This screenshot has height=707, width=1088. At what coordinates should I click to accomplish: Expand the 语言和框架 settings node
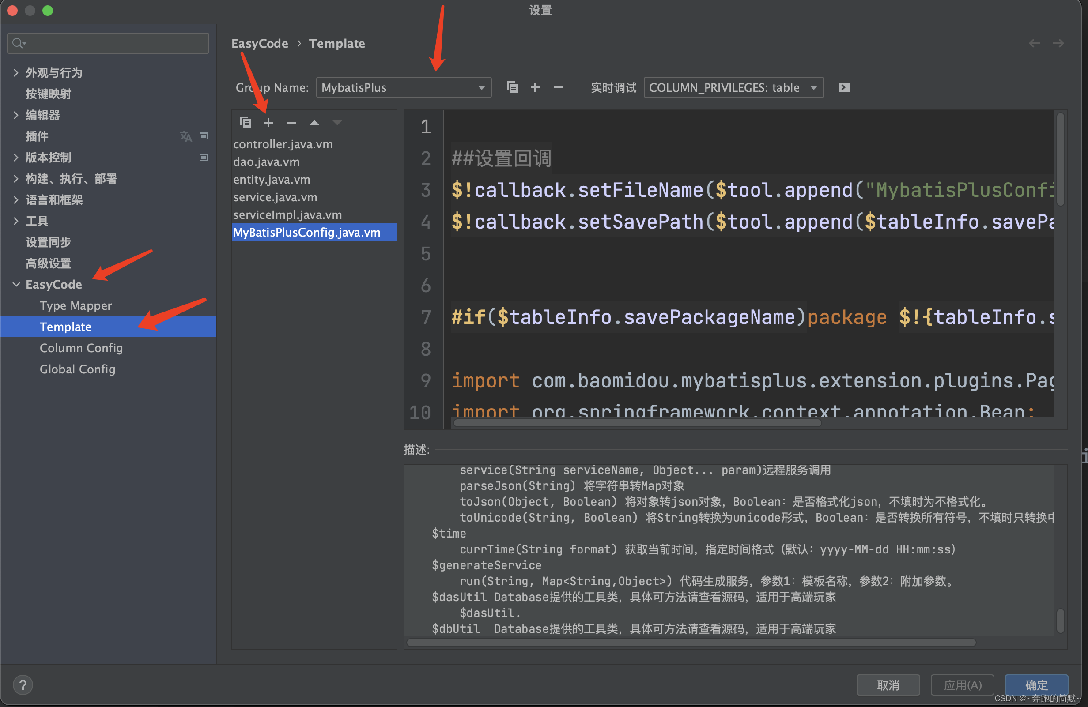click(16, 200)
